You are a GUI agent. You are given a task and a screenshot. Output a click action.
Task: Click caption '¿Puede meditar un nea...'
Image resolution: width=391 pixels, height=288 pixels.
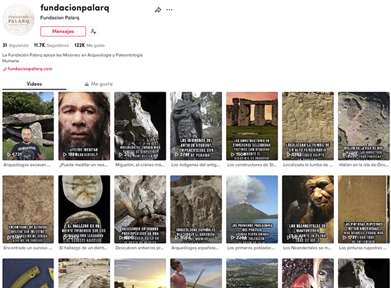click(84, 165)
